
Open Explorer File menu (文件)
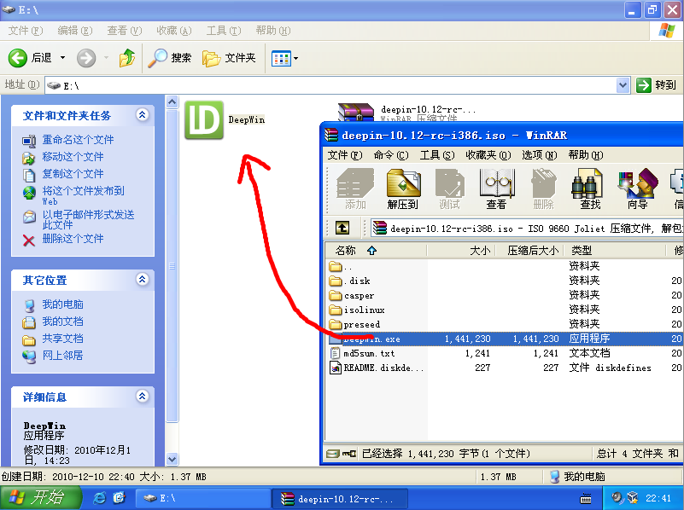click(x=26, y=31)
